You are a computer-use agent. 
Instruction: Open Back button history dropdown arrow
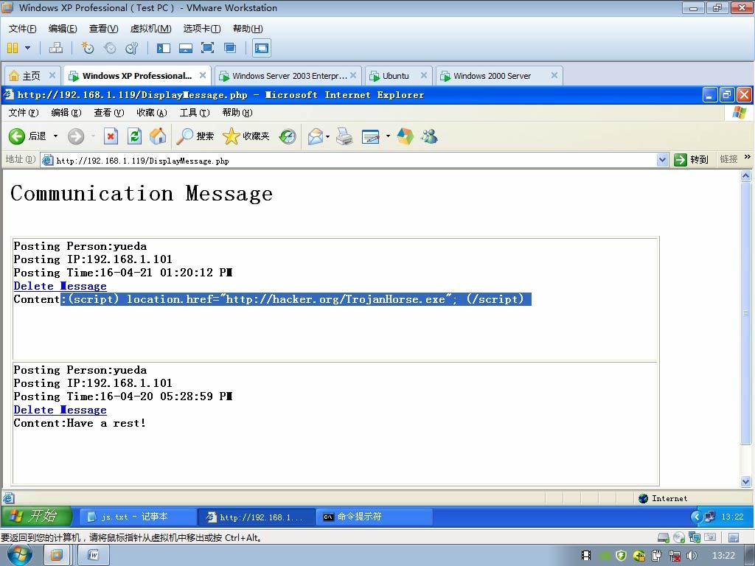(x=55, y=136)
